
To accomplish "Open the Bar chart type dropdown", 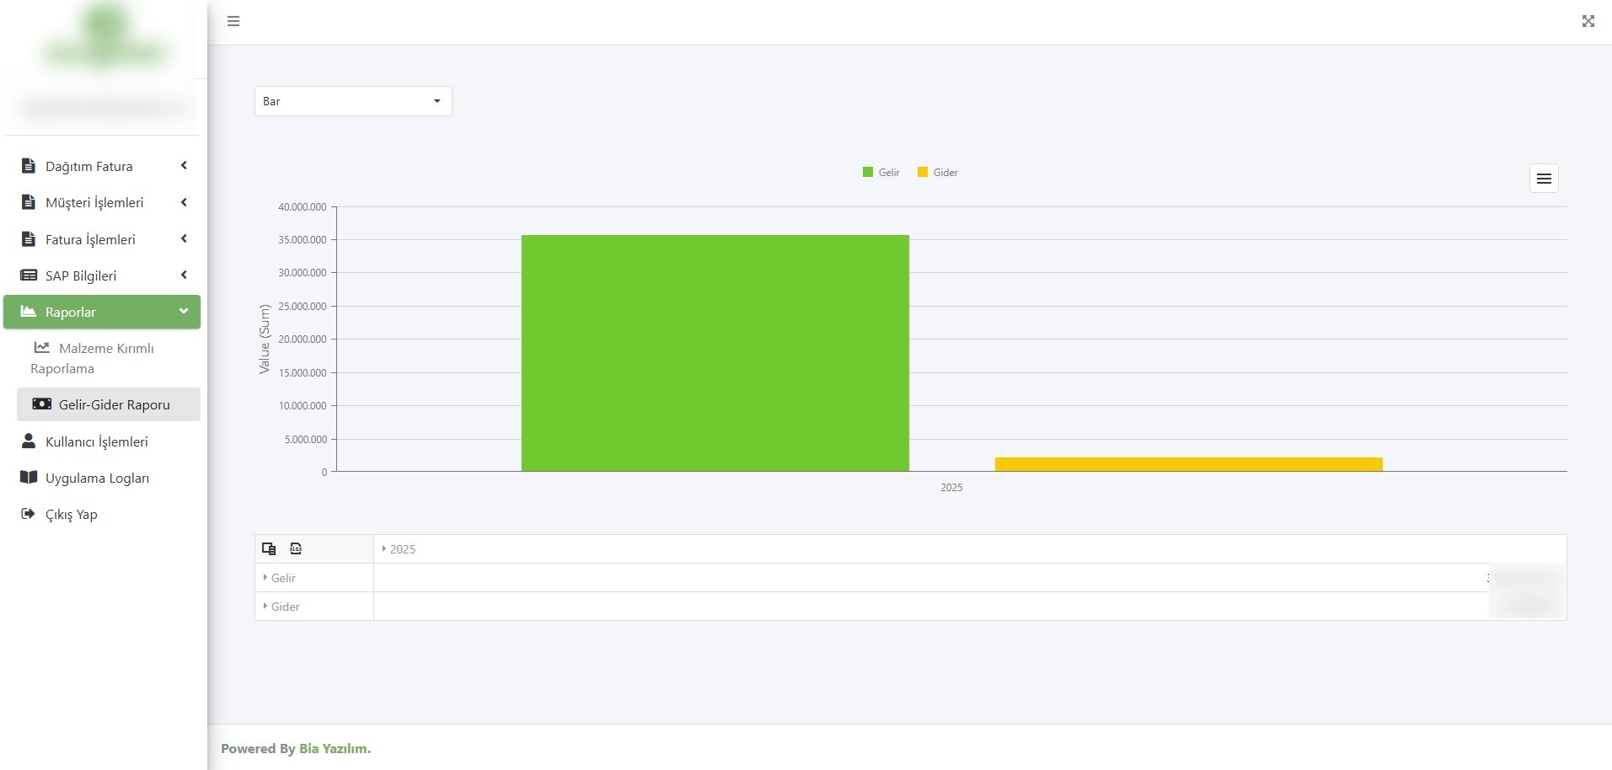I will pyautogui.click(x=353, y=101).
